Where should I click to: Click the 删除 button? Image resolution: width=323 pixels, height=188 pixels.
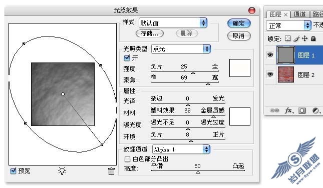coord(187,33)
